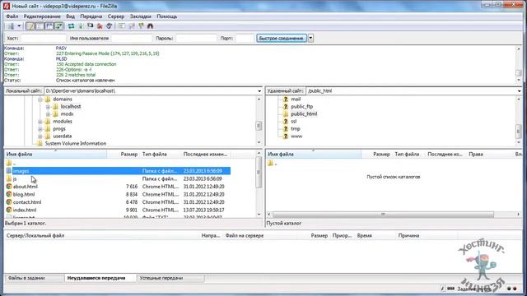Cancel current operation toolbar icon
The image size is (527, 296).
pyautogui.click(x=90, y=26)
